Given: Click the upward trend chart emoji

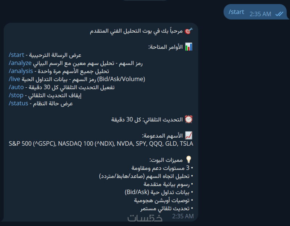Looking at the screenshot, I should pos(188,135).
